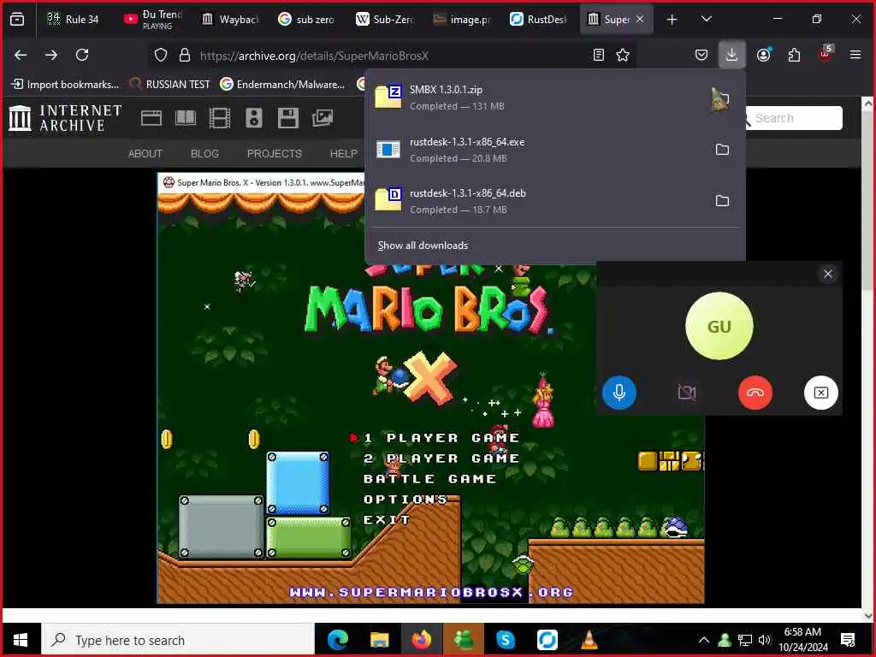The image size is (876, 657).
Task: Show rustdesk exe in folder
Action: pyautogui.click(x=722, y=150)
